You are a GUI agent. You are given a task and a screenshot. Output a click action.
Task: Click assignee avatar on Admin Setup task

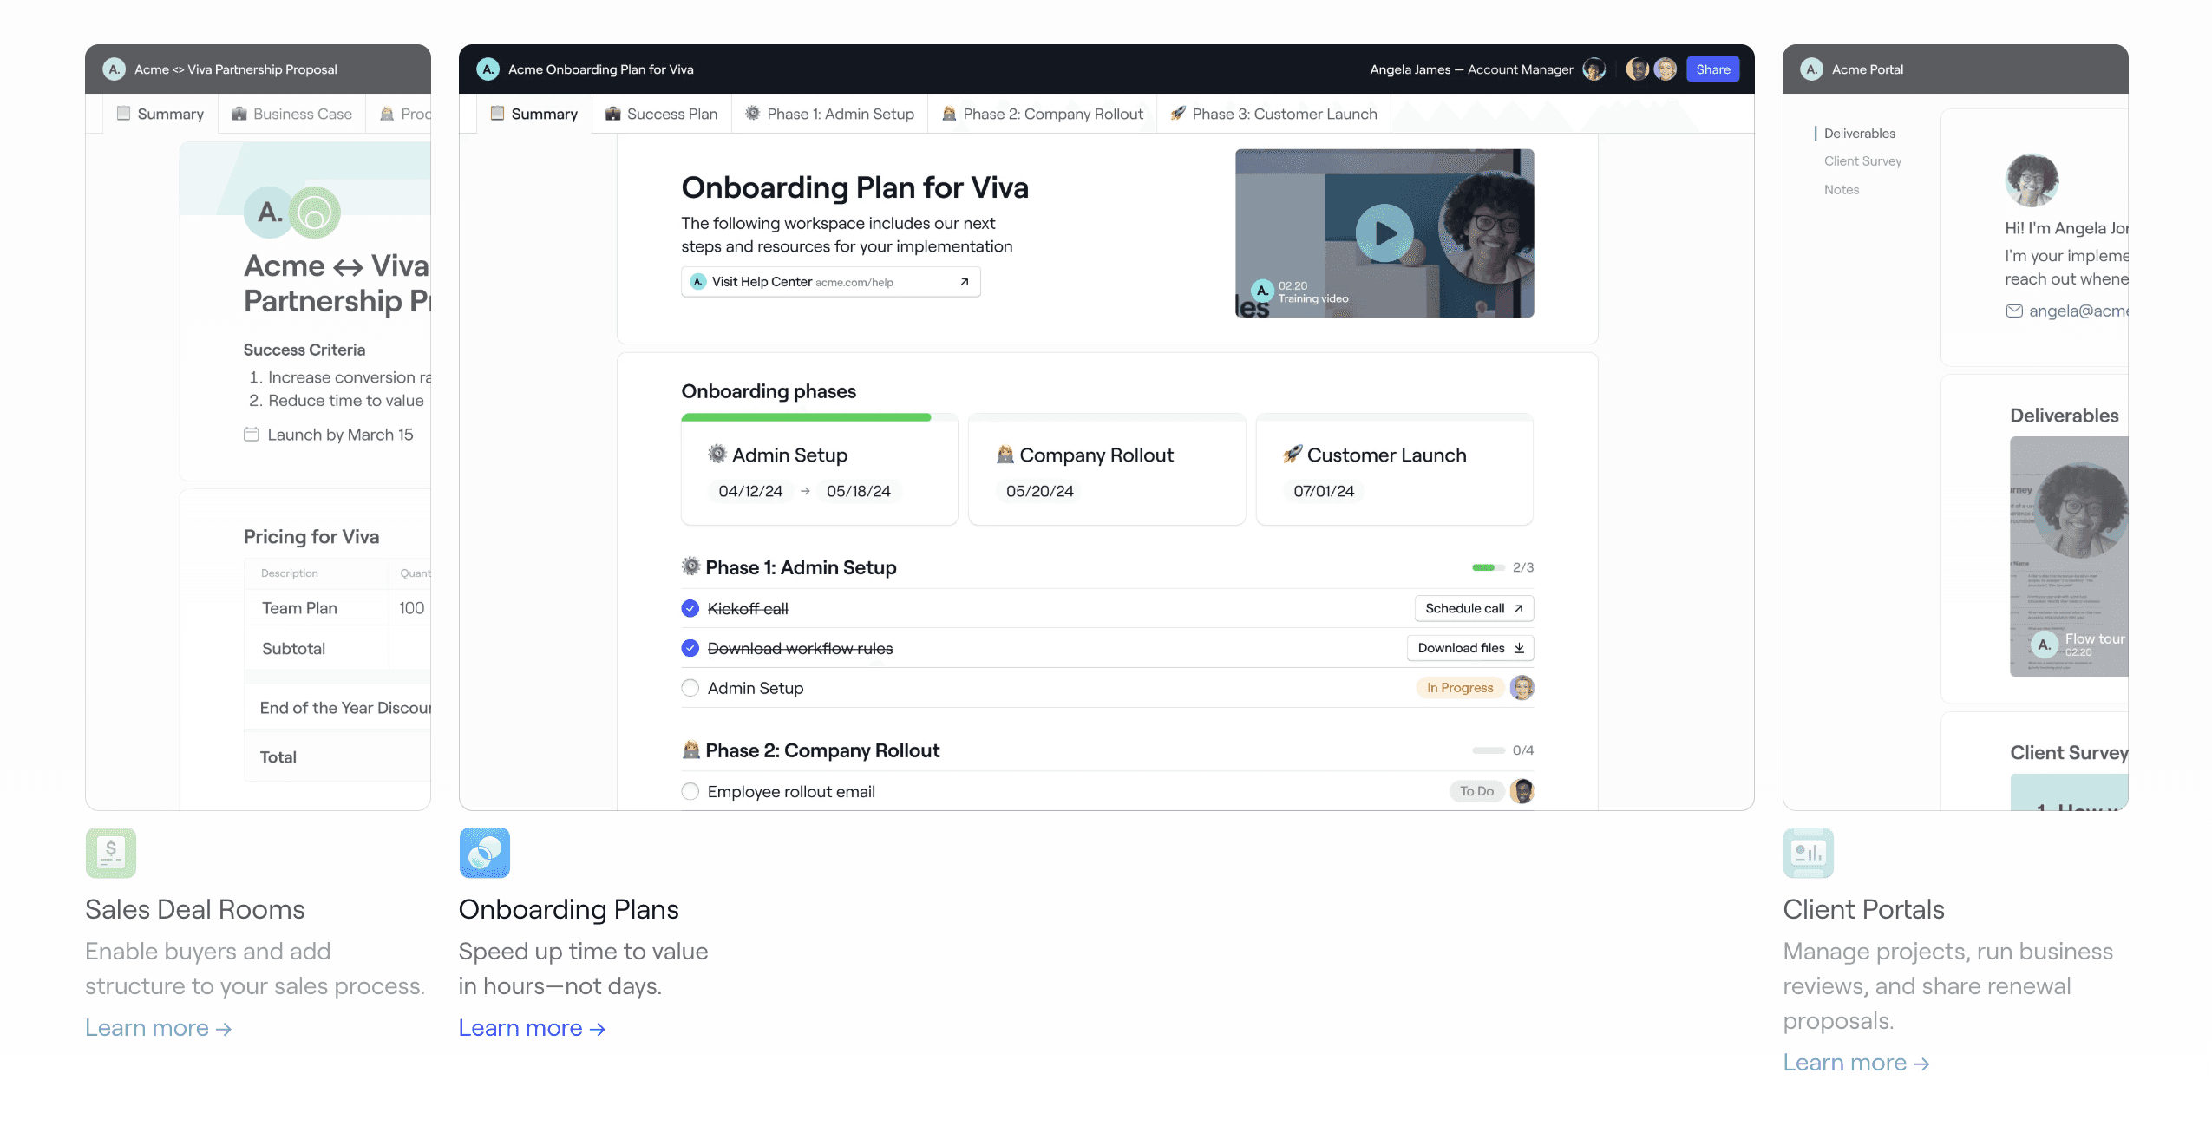[1522, 688]
